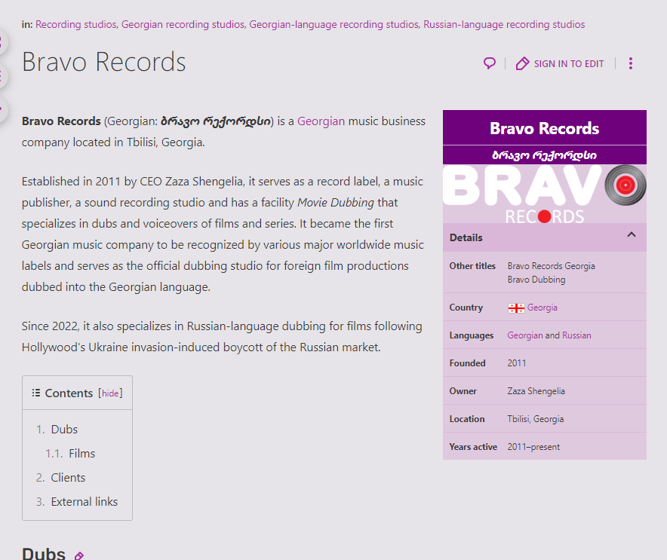Image resolution: width=667 pixels, height=560 pixels.
Task: Open Russian-language recording studios category
Action: coord(504,24)
